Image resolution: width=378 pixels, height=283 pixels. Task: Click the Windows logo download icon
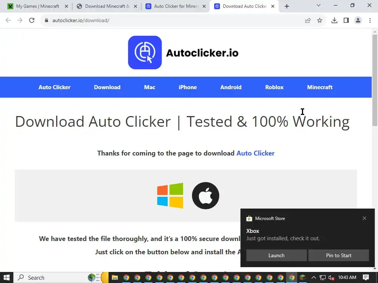170,196
